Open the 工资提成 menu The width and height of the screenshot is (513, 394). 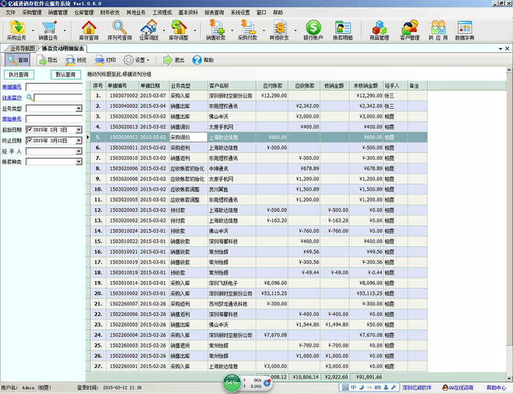pos(162,12)
